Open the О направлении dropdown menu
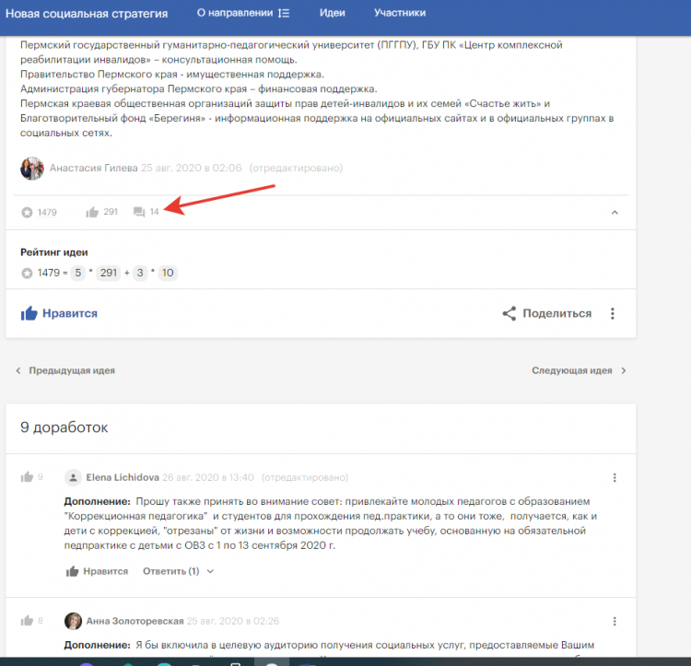This screenshot has height=666, width=691. (243, 14)
